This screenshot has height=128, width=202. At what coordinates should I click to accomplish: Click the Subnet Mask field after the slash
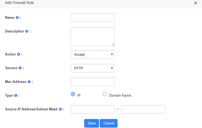pyautogui.click(x=143, y=109)
